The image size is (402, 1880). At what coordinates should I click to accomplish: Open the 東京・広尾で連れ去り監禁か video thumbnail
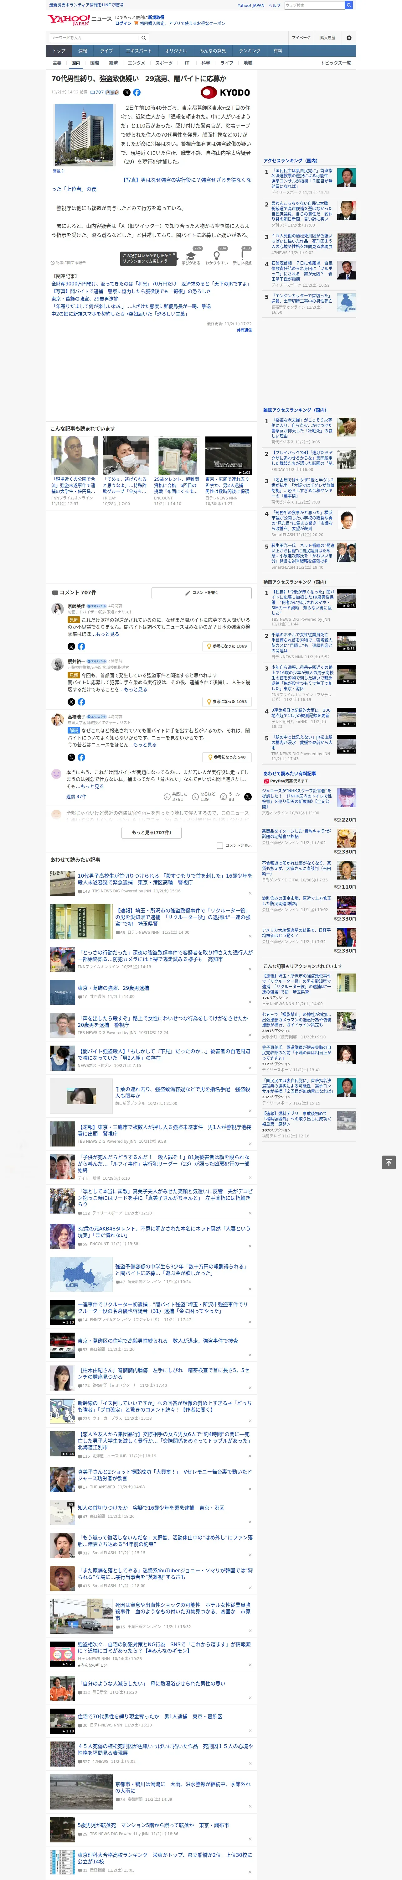228,455
